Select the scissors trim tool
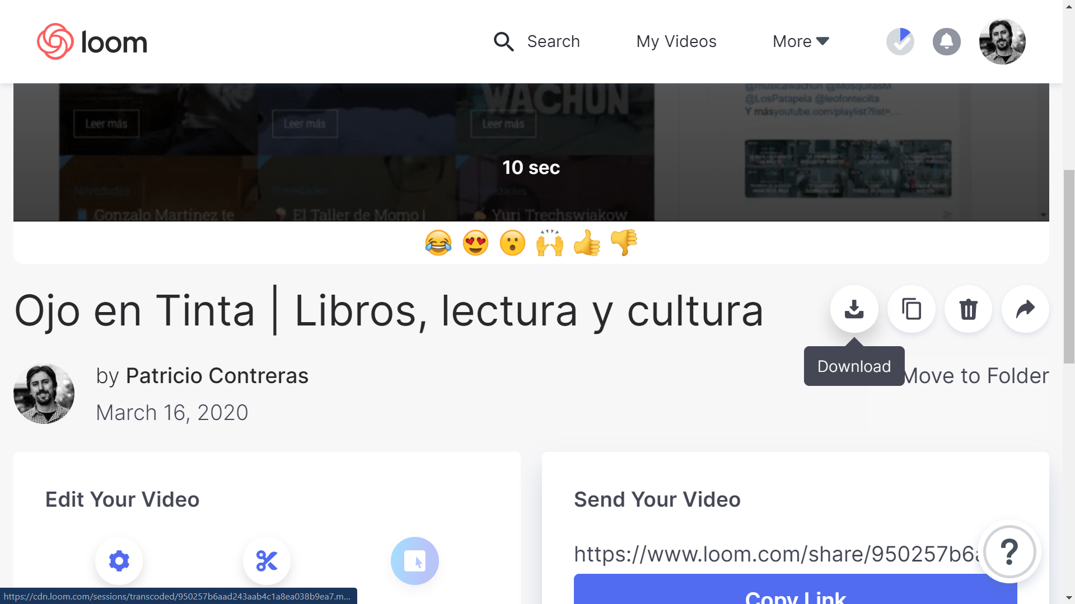 pyautogui.click(x=267, y=560)
